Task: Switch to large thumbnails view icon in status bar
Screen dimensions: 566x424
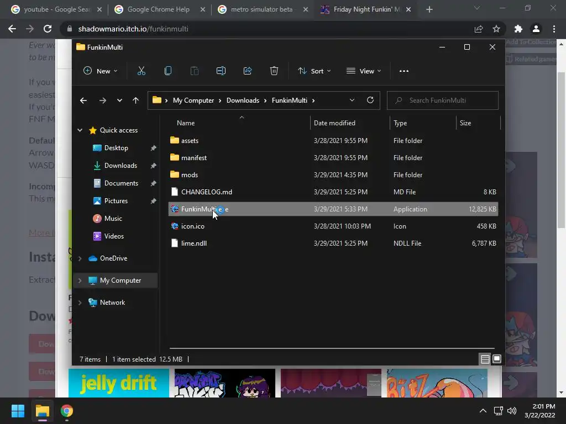Action: coord(497,359)
